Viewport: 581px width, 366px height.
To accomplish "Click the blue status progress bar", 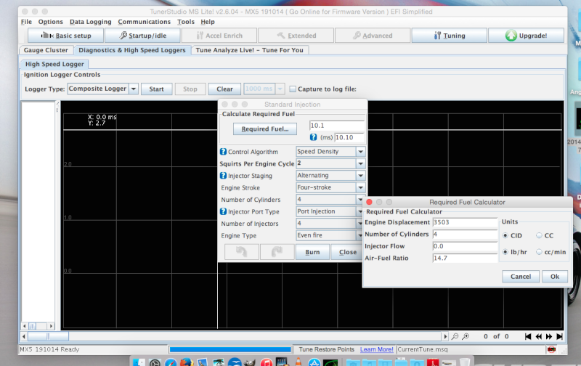I will tap(230, 349).
